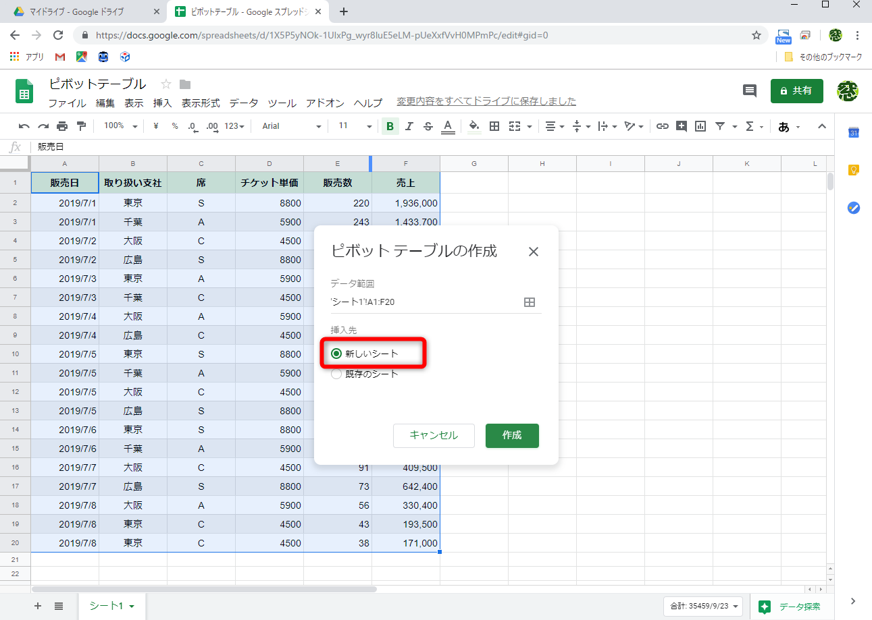
Task: Open the font size dropdown
Action: tap(355, 126)
